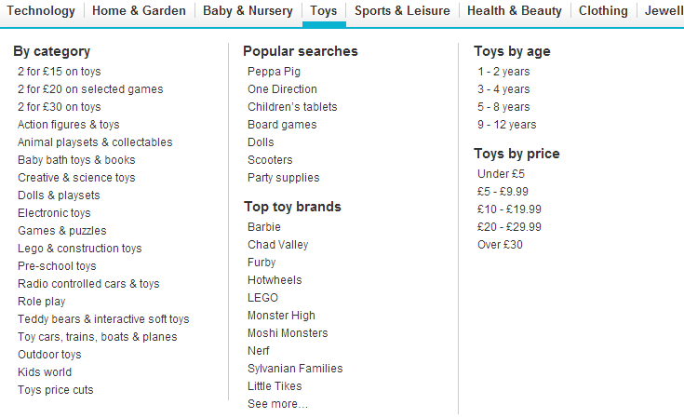Screen dimensions: 684x418
Task: Switch to Home & Garden tab
Action: coord(139,10)
